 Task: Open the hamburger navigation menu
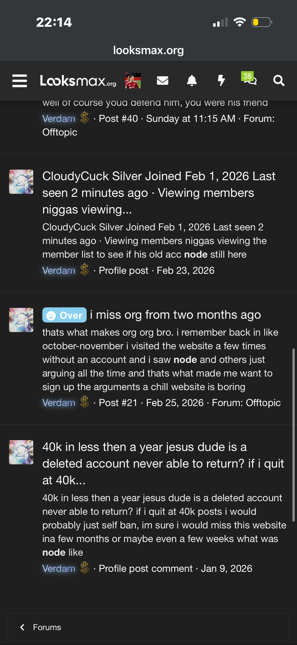[x=20, y=81]
